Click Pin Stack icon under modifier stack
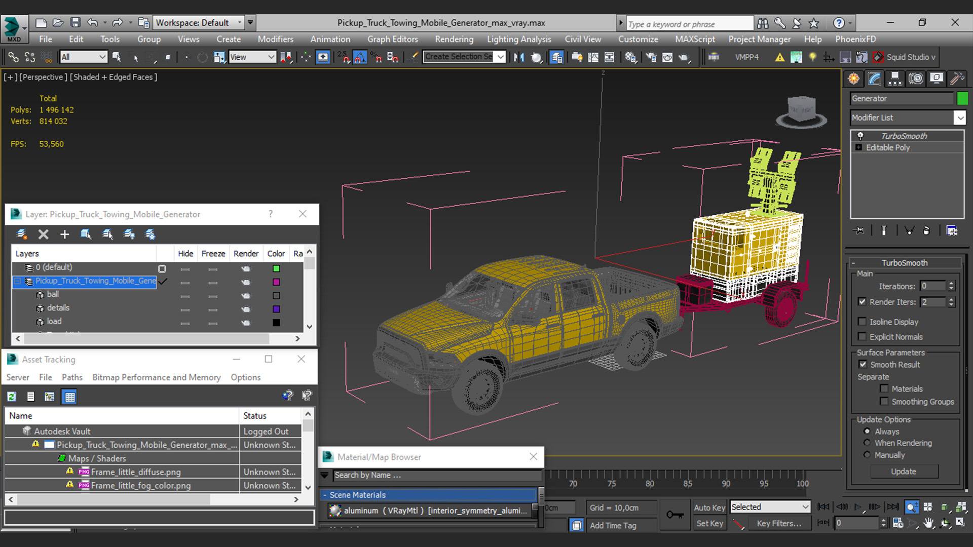 point(859,230)
